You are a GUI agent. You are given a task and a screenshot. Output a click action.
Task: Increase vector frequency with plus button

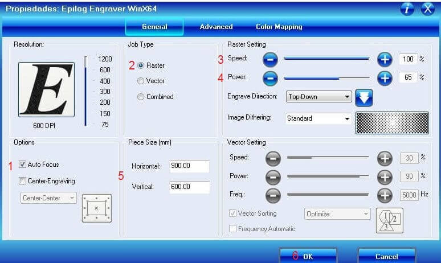coord(385,195)
